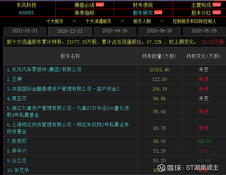Select the 2020-06-30 date tab
Screen dimensions: 226x175
tap(160, 31)
